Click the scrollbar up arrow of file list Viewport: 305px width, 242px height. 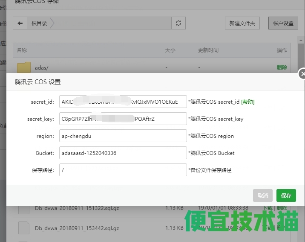tap(301, 40)
